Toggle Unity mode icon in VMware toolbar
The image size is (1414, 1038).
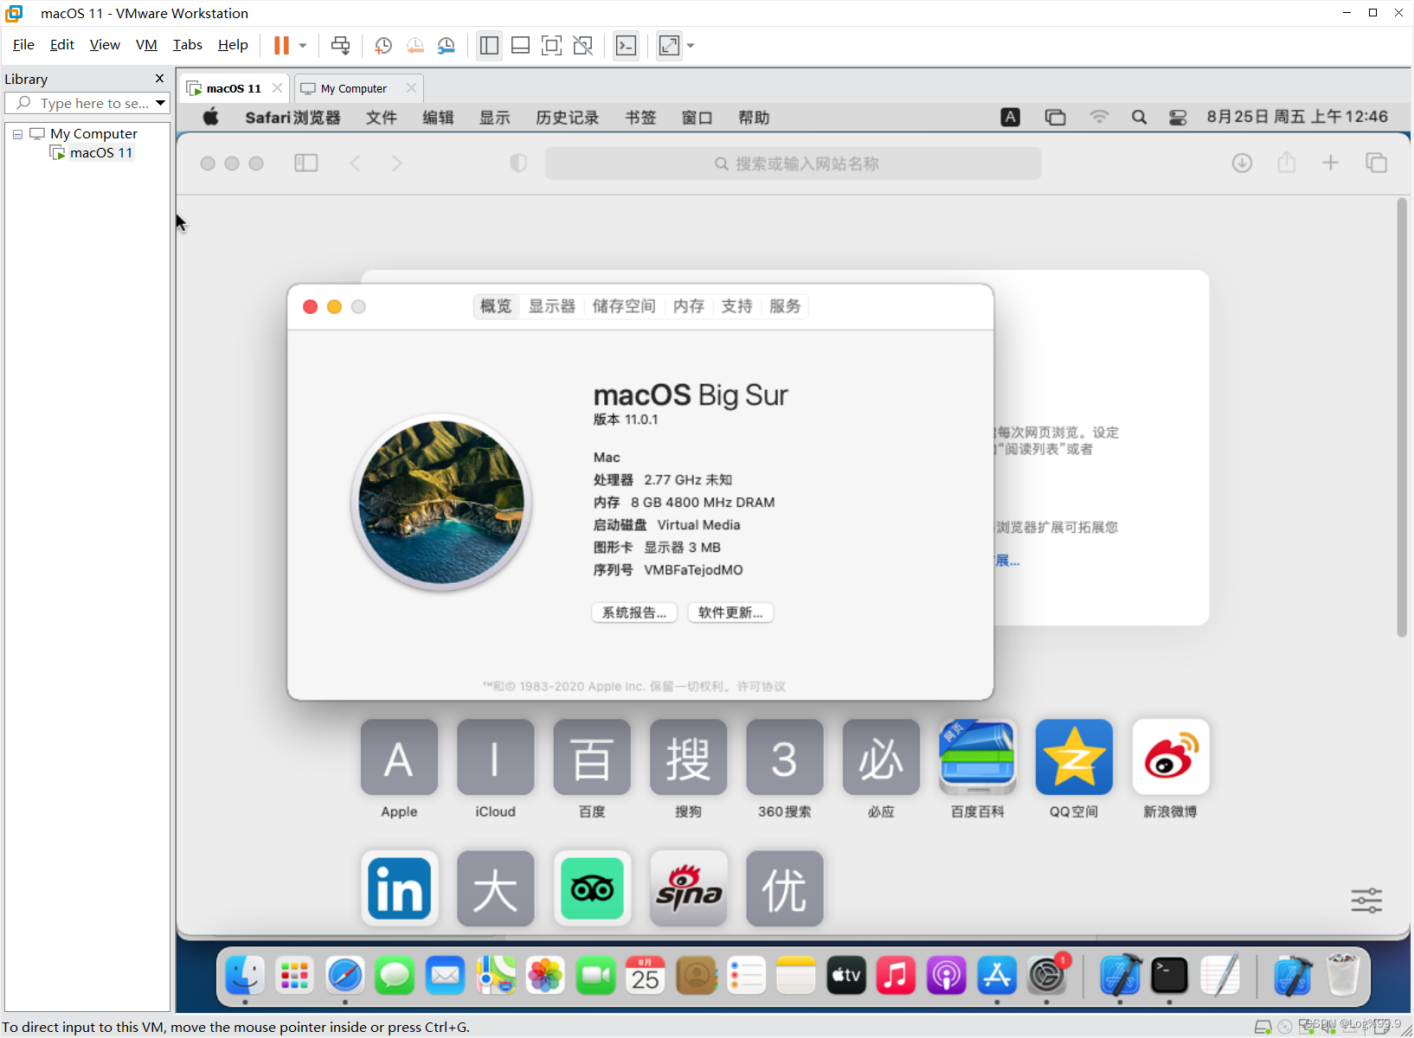pyautogui.click(x=583, y=45)
